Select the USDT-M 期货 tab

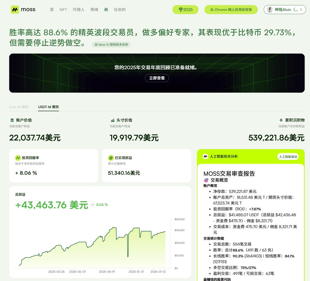click(x=49, y=107)
